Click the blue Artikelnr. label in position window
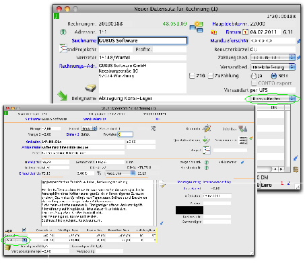305x264 pixels. click(33, 142)
